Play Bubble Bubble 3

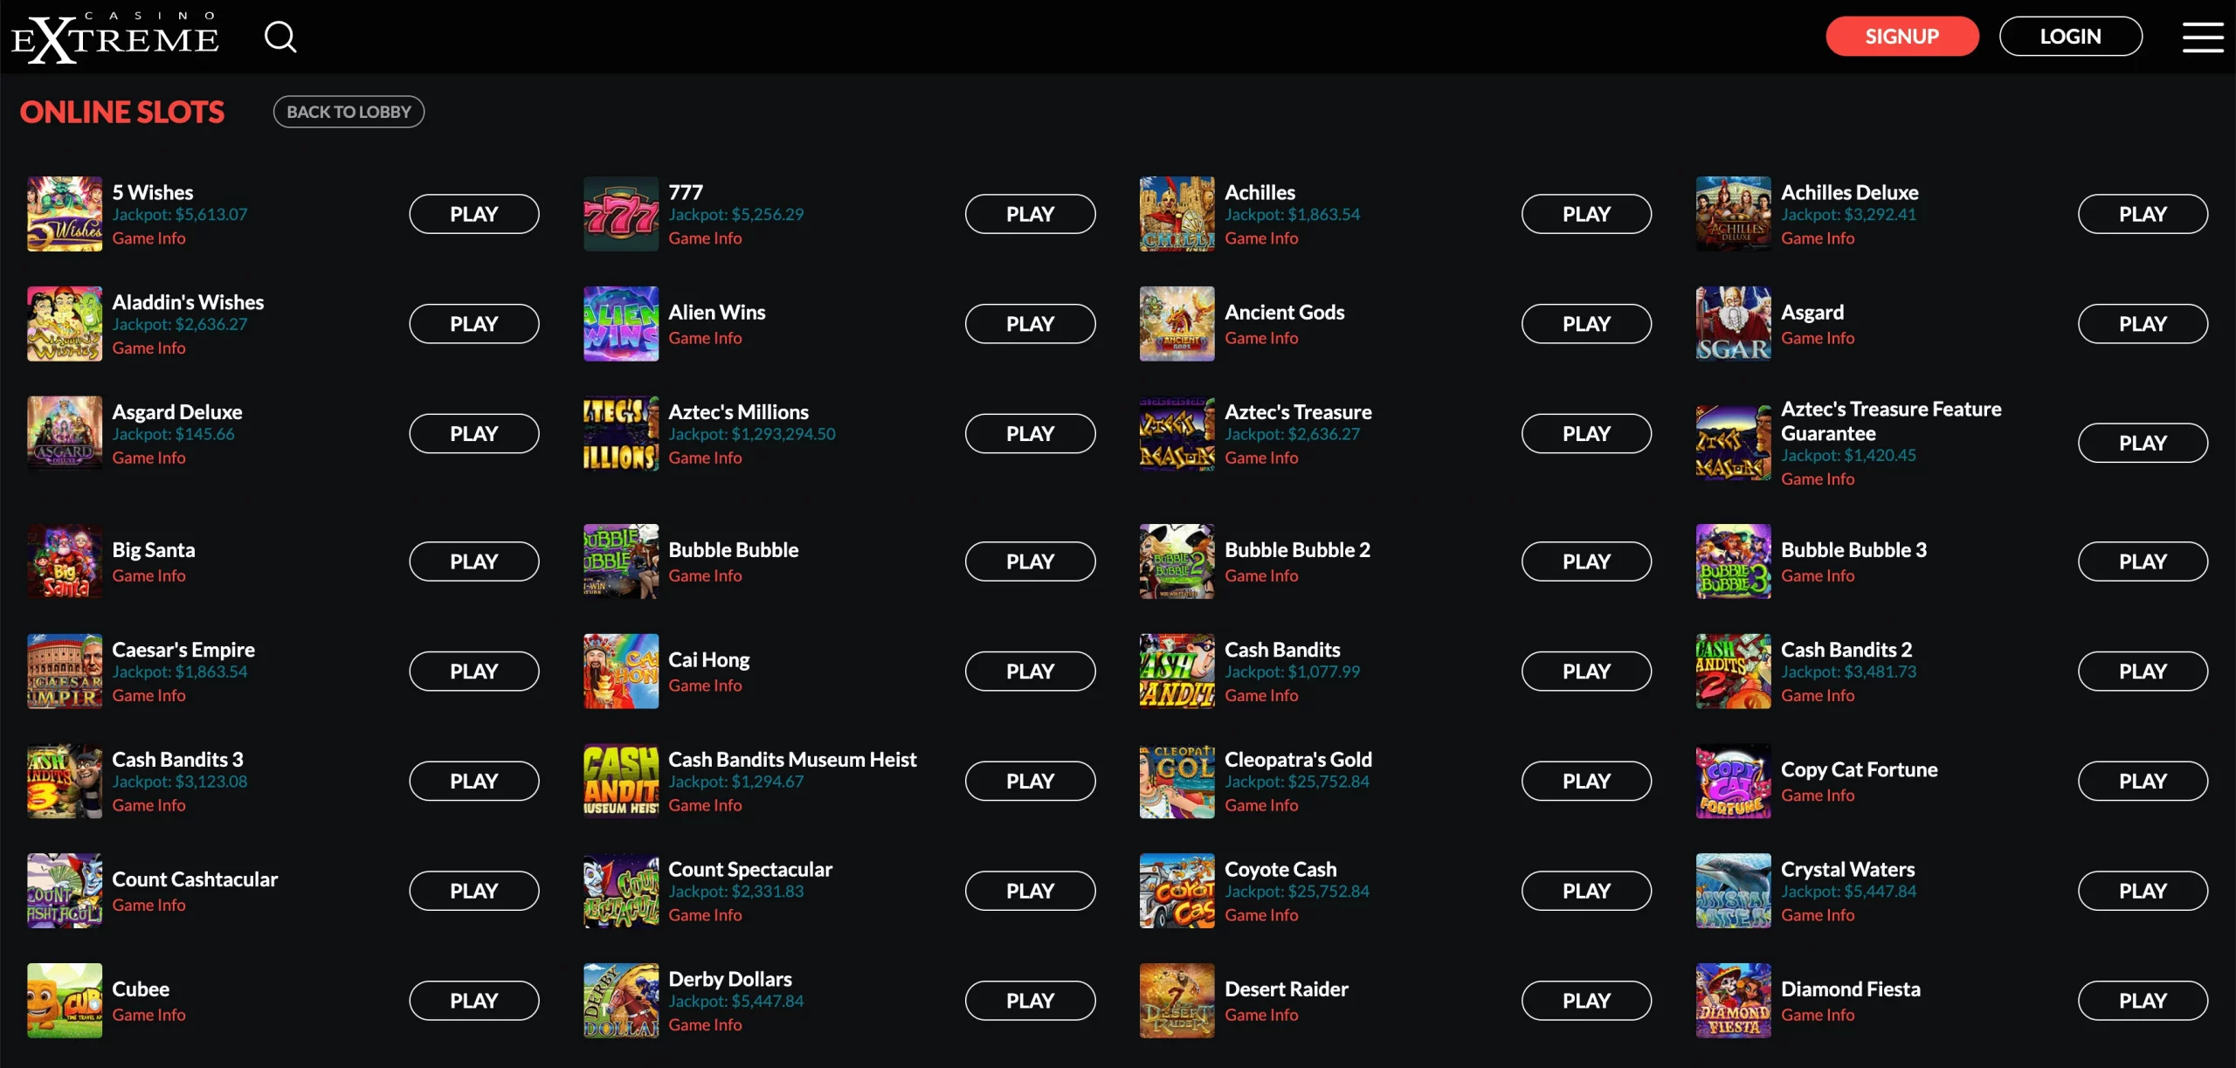click(x=2143, y=562)
